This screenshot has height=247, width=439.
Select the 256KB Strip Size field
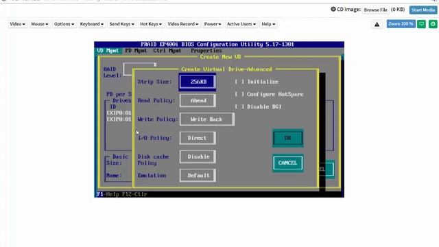tap(198, 82)
